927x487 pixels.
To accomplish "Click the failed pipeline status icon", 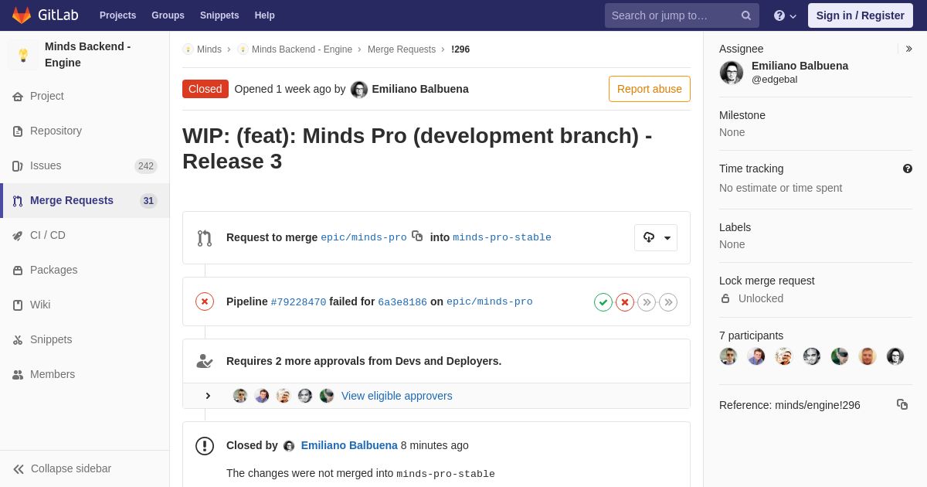I will pos(205,301).
